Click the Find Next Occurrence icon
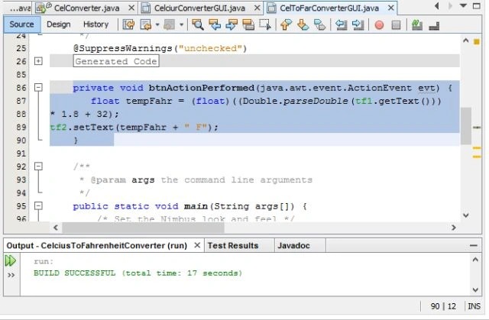The width and height of the screenshot is (489, 320). pos(232,24)
